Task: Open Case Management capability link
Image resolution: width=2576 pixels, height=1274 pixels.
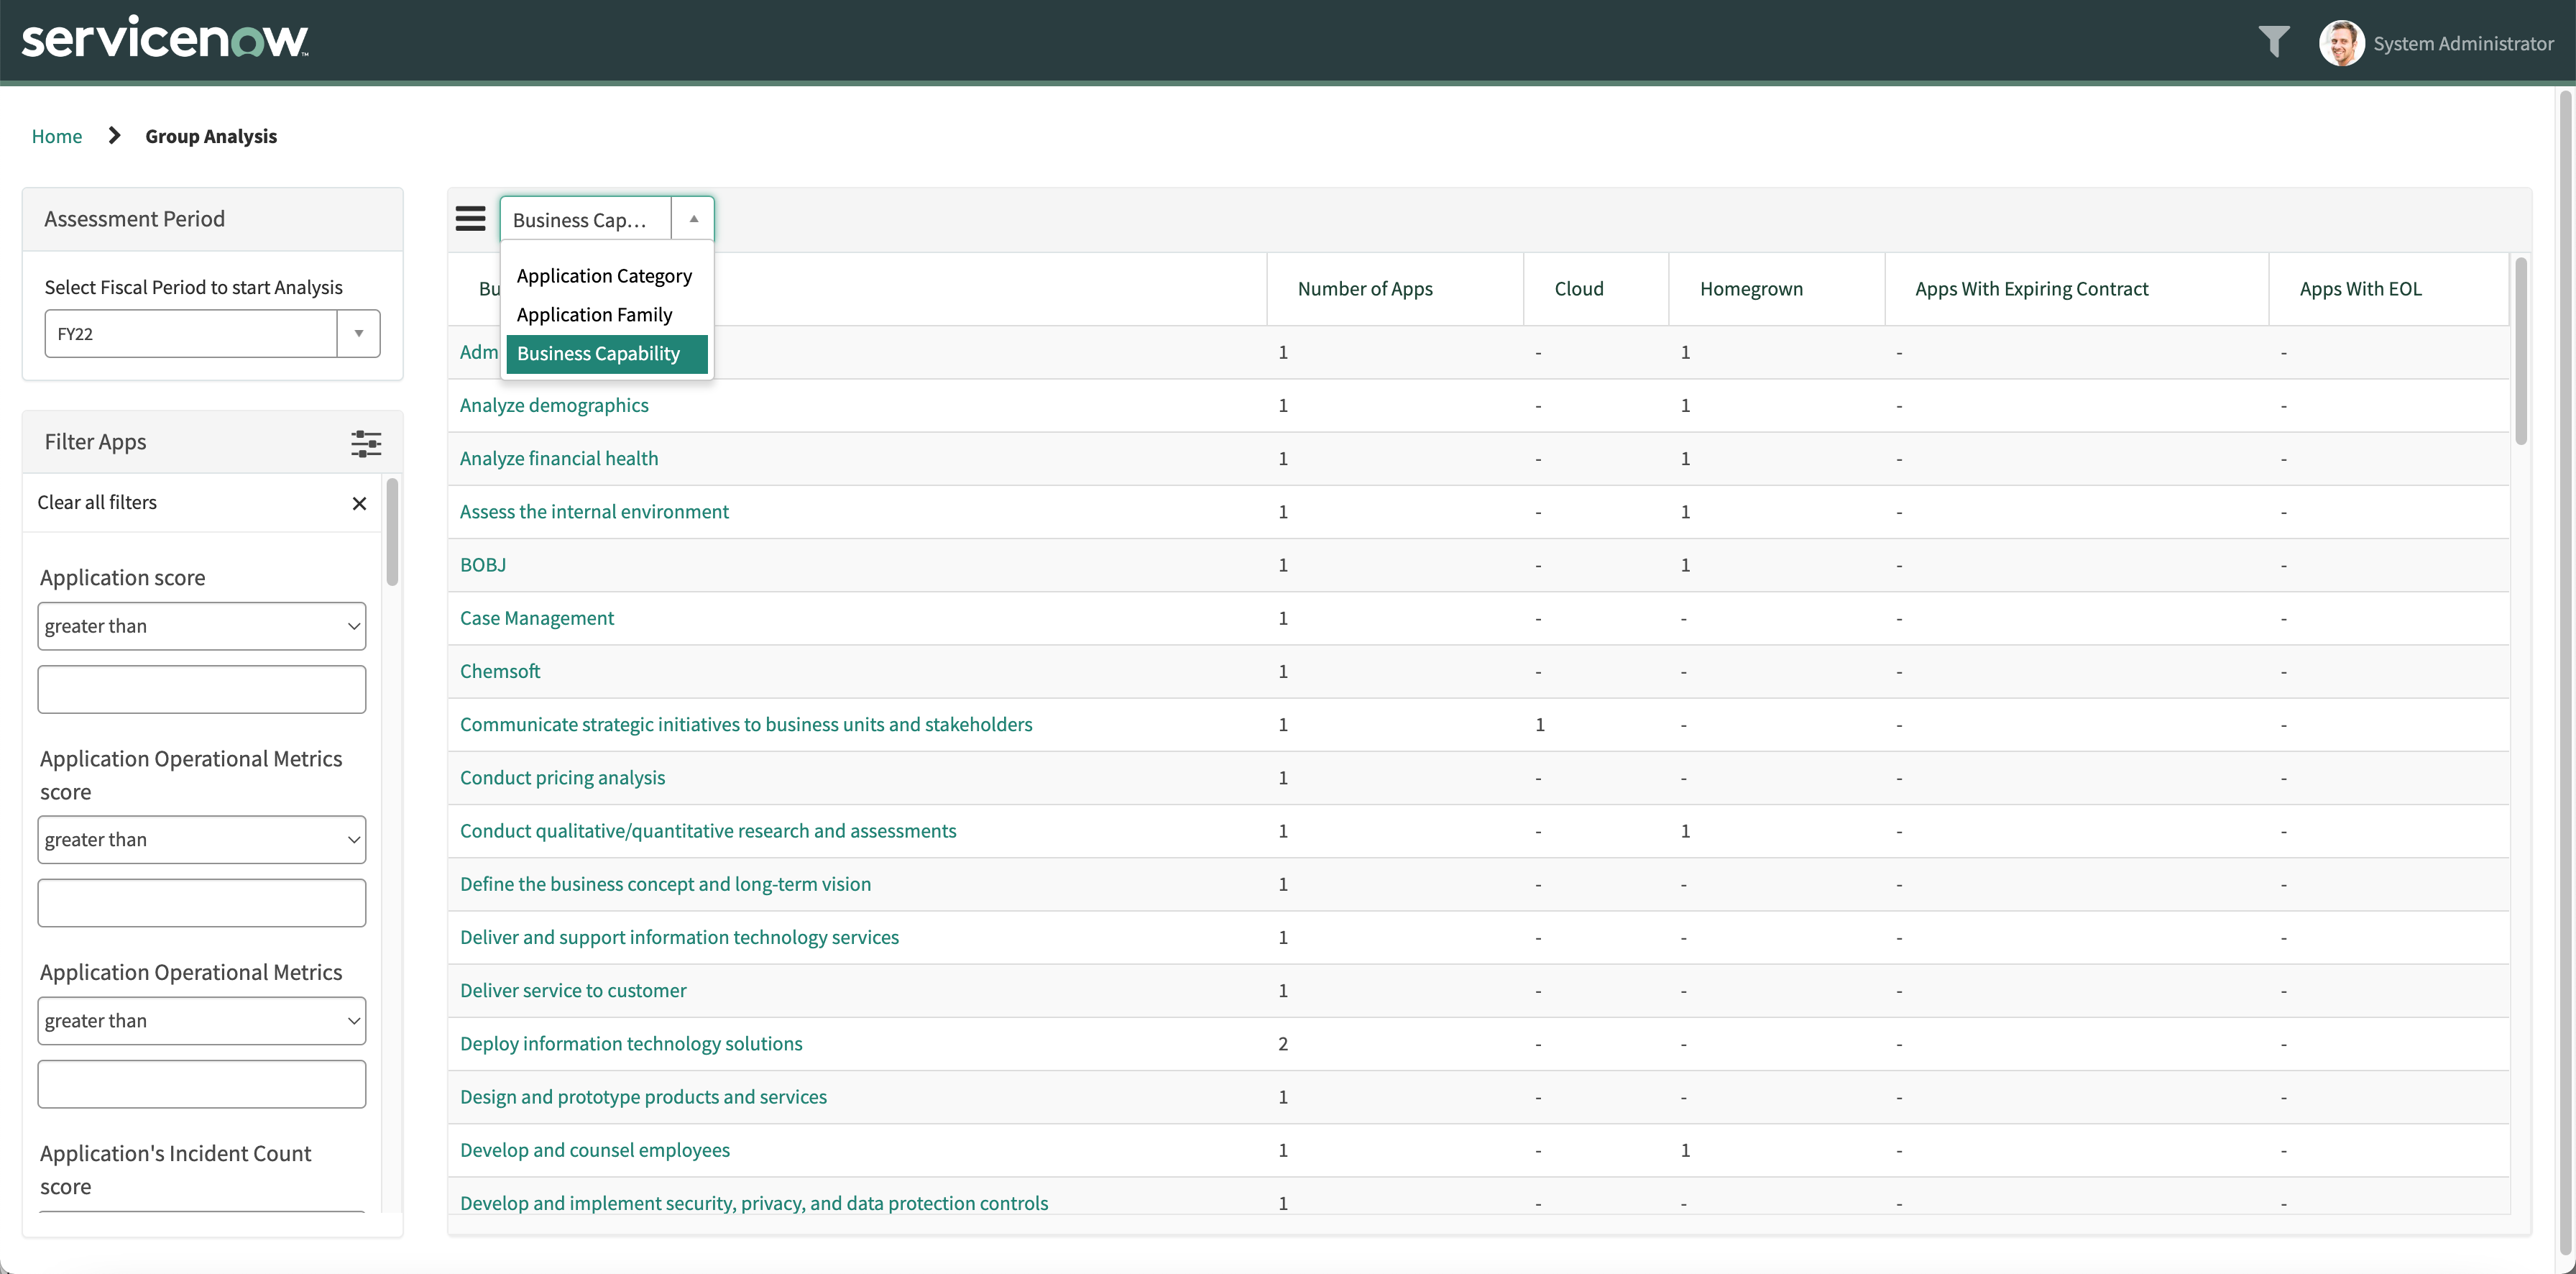Action: [537, 618]
